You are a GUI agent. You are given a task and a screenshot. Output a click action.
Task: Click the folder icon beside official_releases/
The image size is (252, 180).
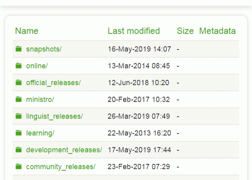[x=18, y=83]
